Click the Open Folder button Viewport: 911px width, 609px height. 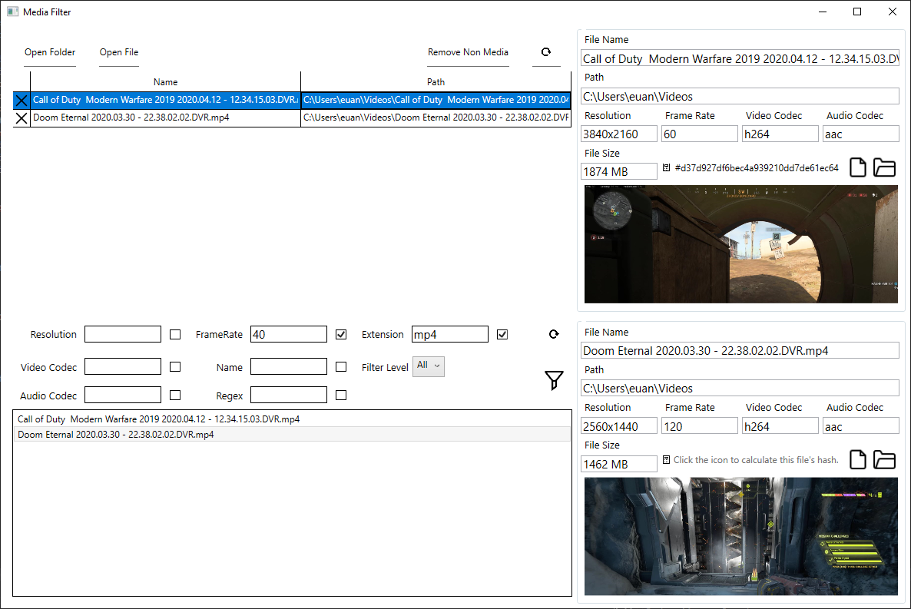pos(50,52)
